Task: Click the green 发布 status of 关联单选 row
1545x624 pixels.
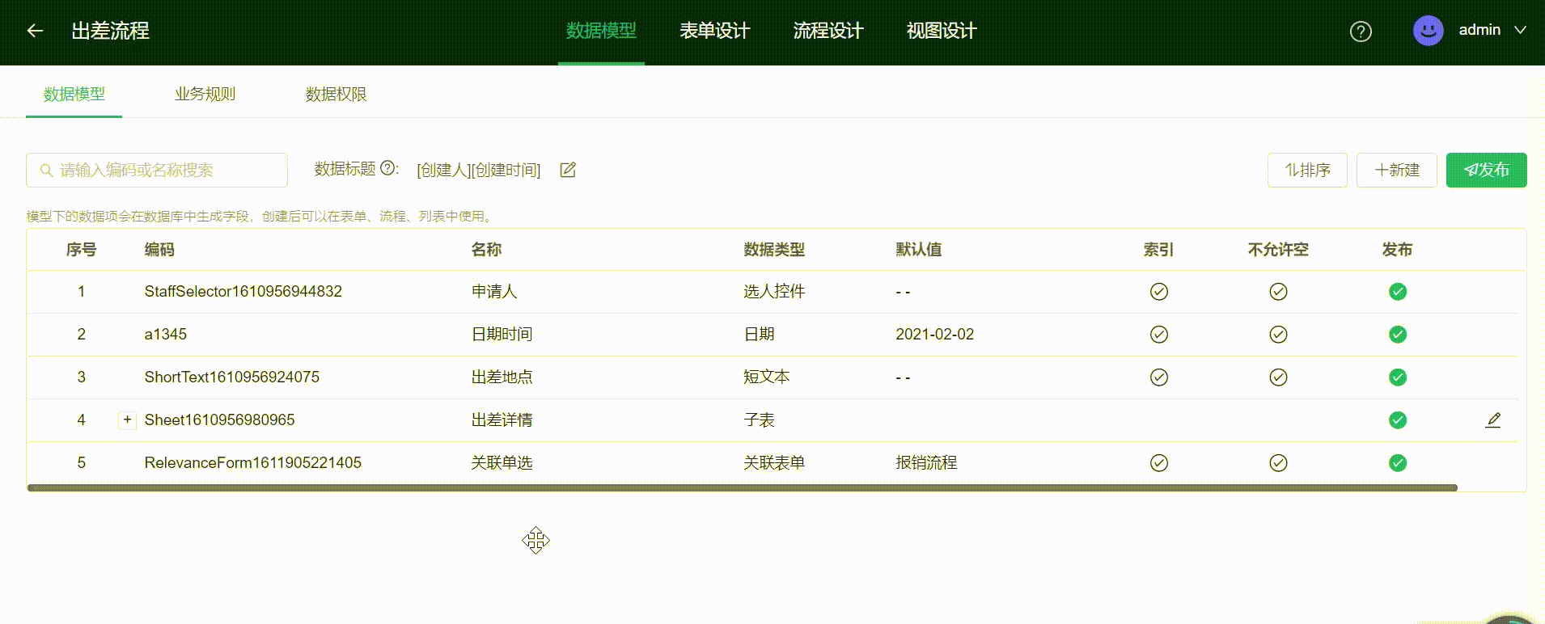Action: [x=1398, y=463]
